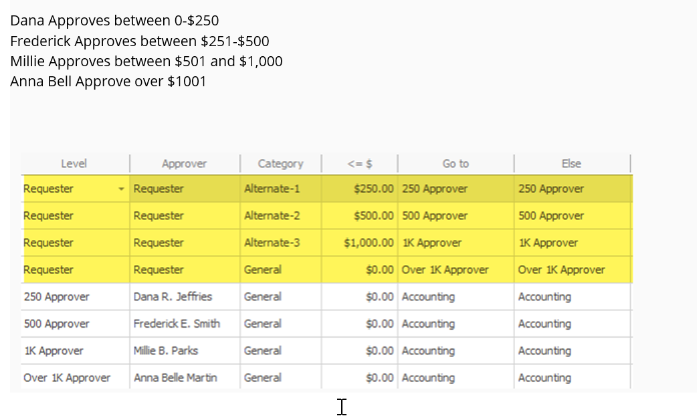Image resolution: width=697 pixels, height=418 pixels.
Task: Click the 'Go to' column header
Action: point(455,164)
